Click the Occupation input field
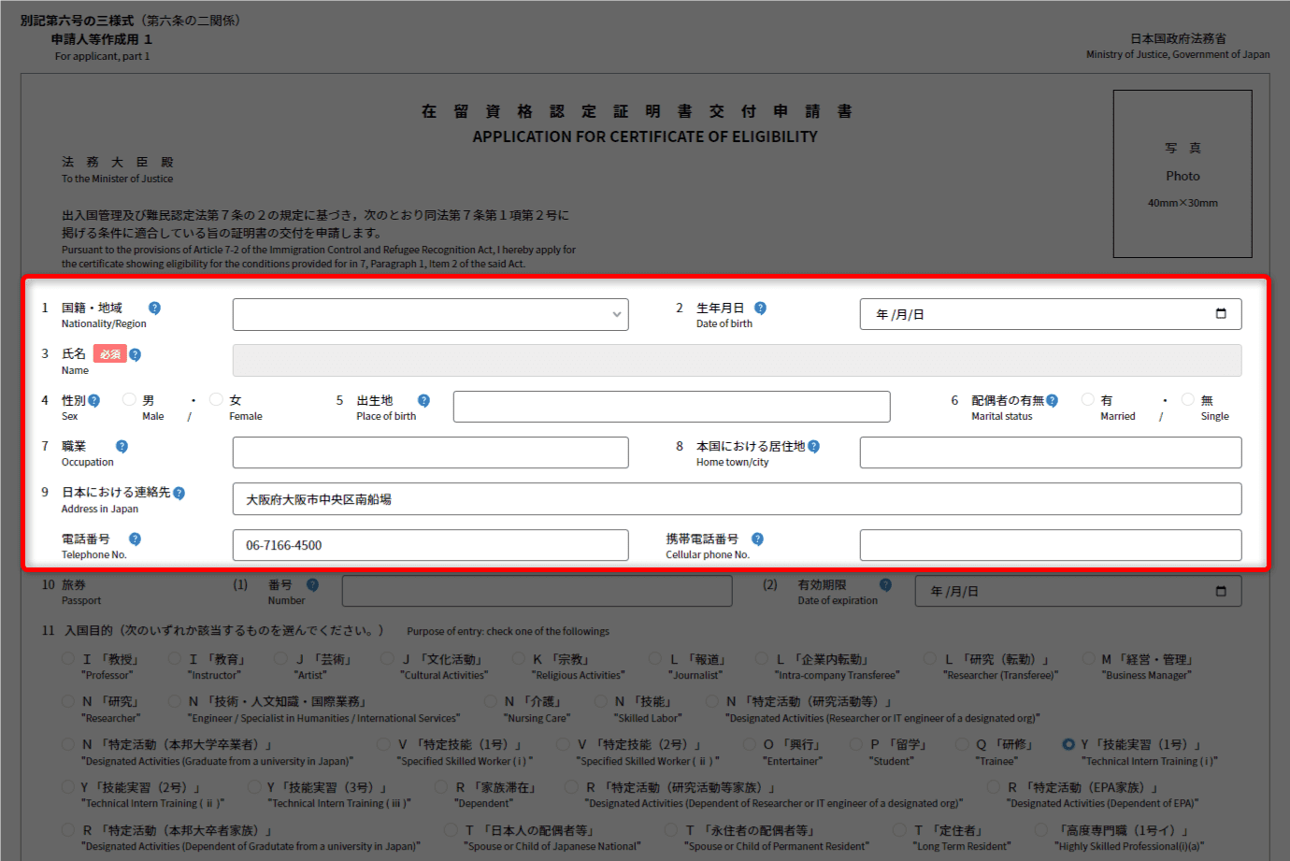Viewport: 1290px width, 861px height. [430, 452]
